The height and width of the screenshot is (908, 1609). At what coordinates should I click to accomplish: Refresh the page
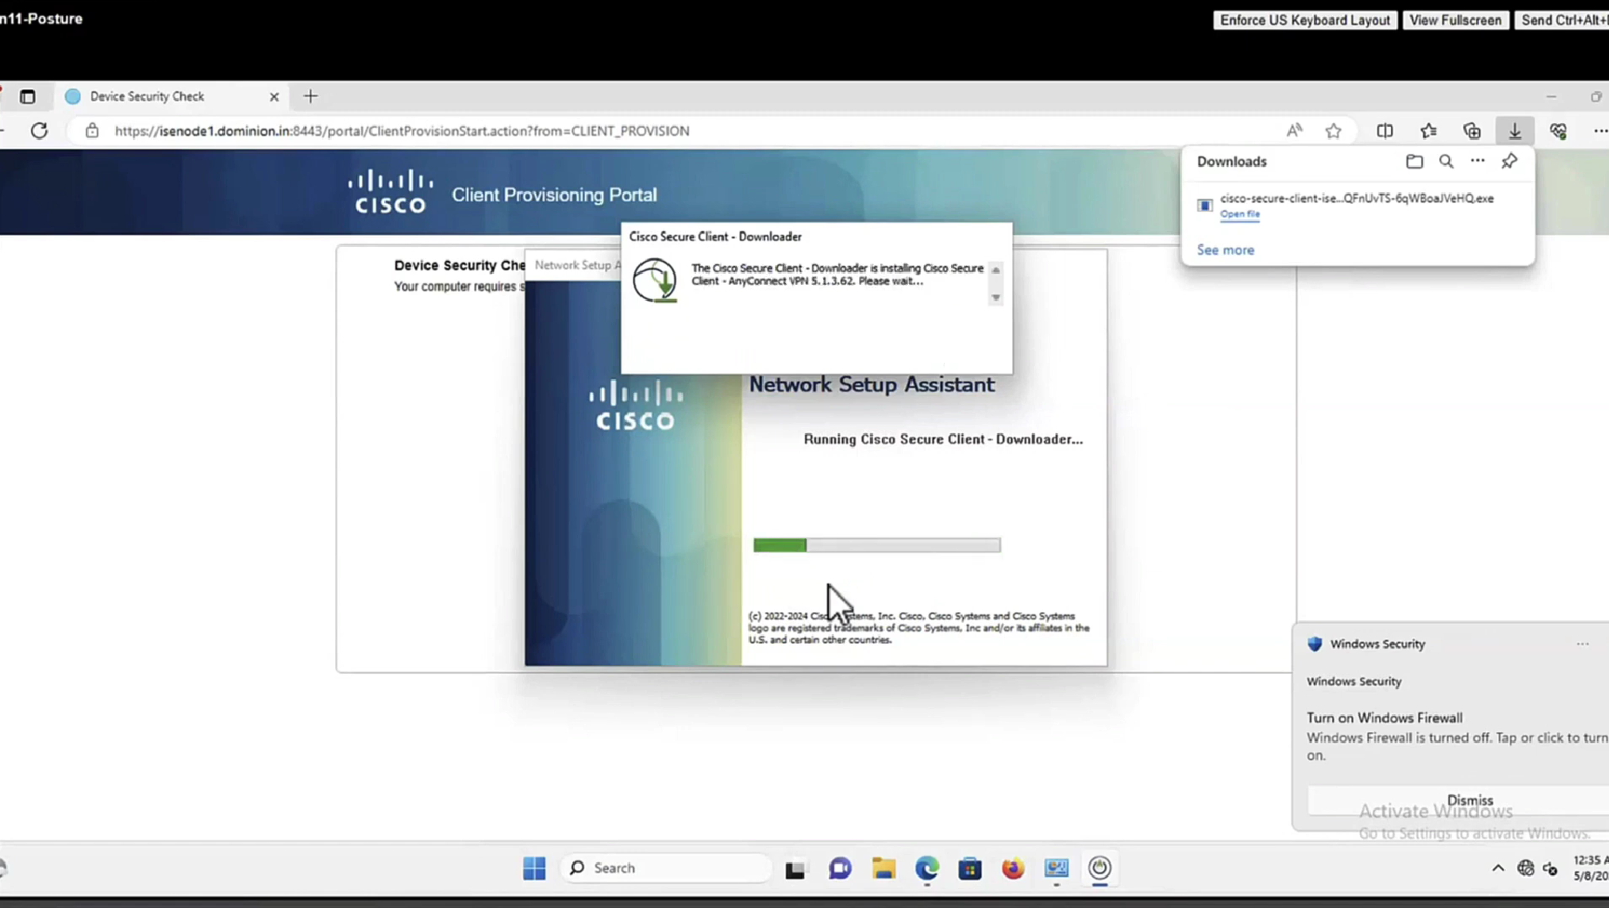pos(39,131)
